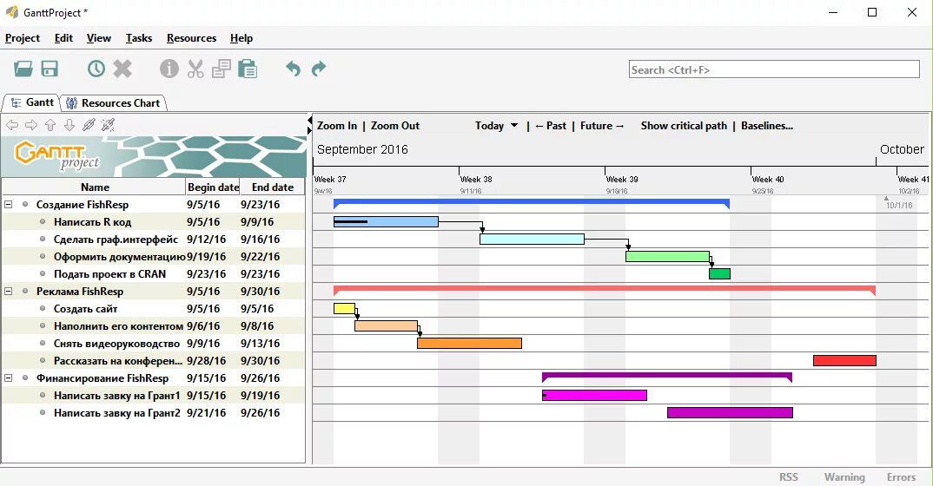Select the blue Создание FishResp summary bar

(532, 203)
